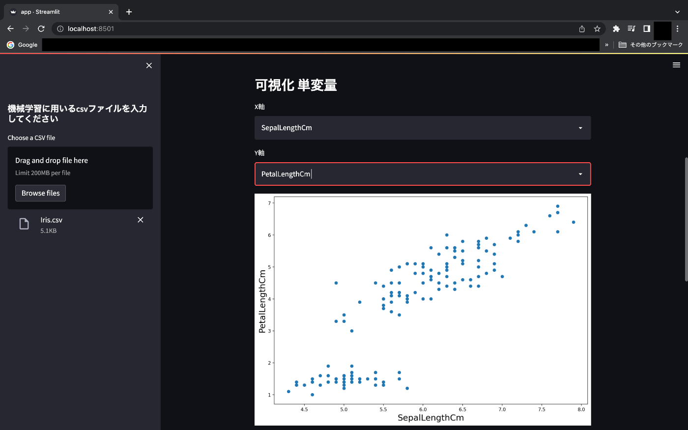688x430 pixels.
Task: Click the PetalLengthCm axis title on chart
Action: [262, 301]
